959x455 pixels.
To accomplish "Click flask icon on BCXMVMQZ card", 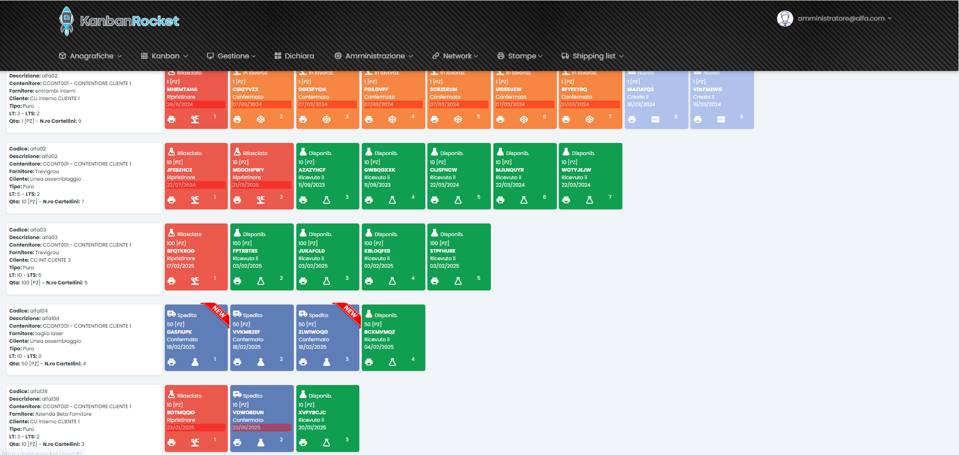I will (x=392, y=362).
